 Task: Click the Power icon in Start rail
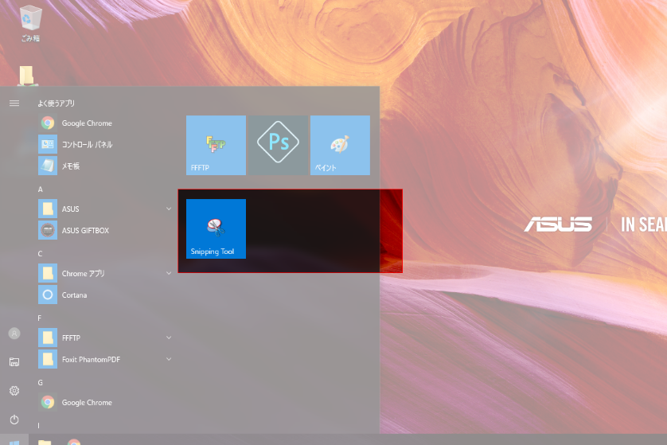click(x=14, y=420)
